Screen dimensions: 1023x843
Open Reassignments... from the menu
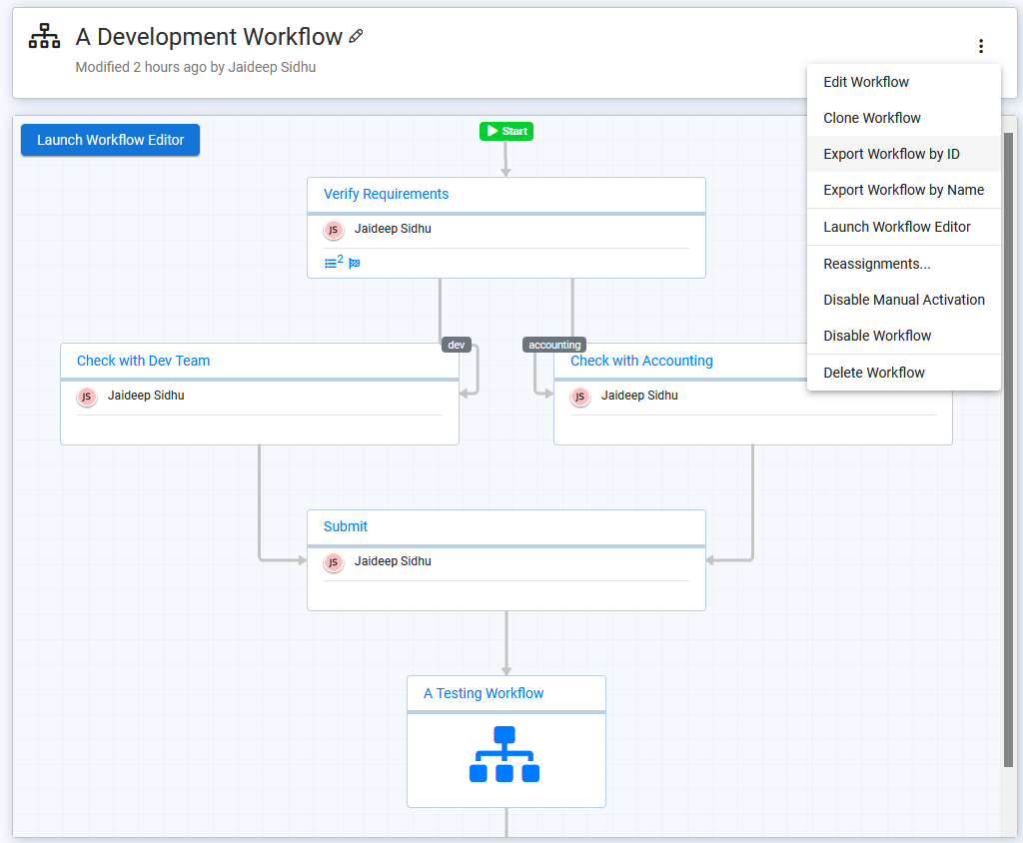pos(903,264)
